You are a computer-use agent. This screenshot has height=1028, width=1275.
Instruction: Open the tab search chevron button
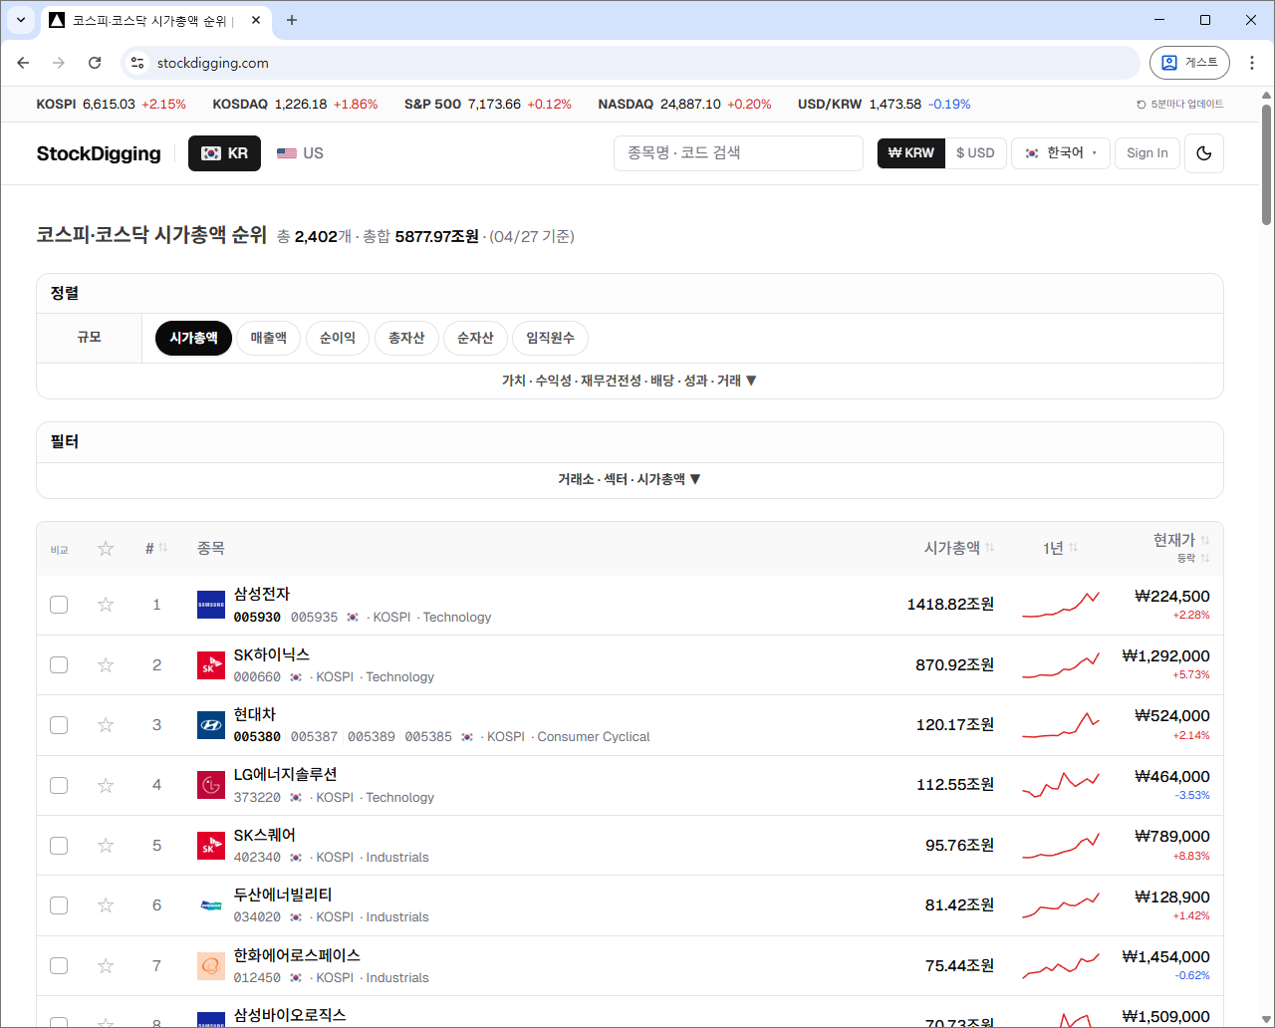click(21, 20)
